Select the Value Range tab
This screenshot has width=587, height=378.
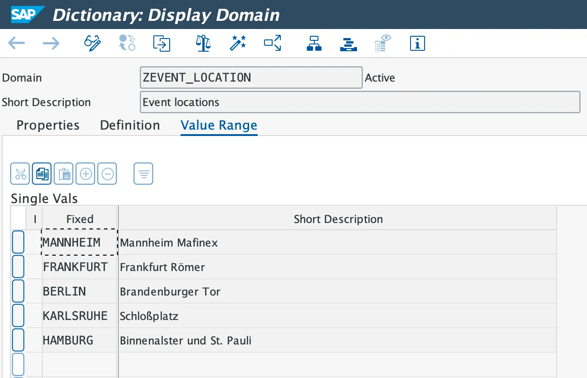(x=219, y=125)
